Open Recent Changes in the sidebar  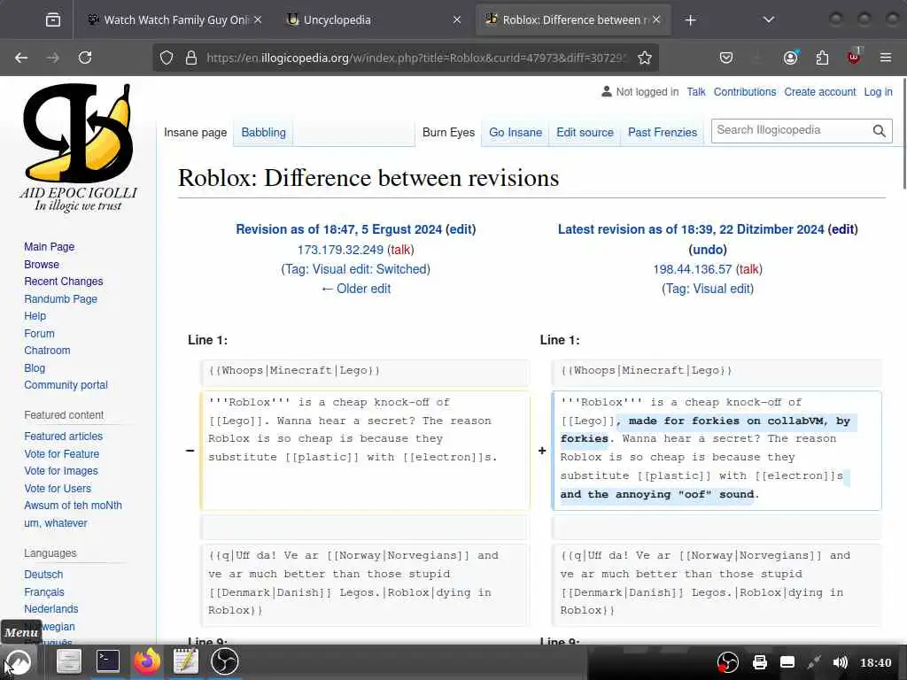(x=64, y=282)
